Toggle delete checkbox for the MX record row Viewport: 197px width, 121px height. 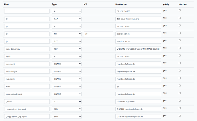tap(180, 33)
